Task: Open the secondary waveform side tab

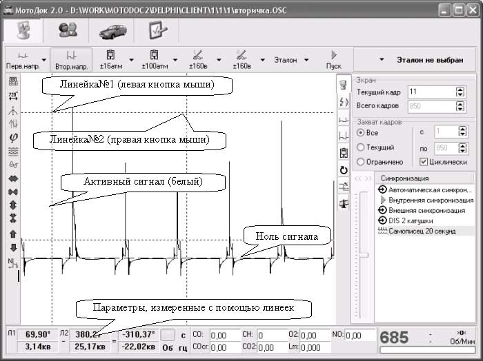Action: pos(344,136)
